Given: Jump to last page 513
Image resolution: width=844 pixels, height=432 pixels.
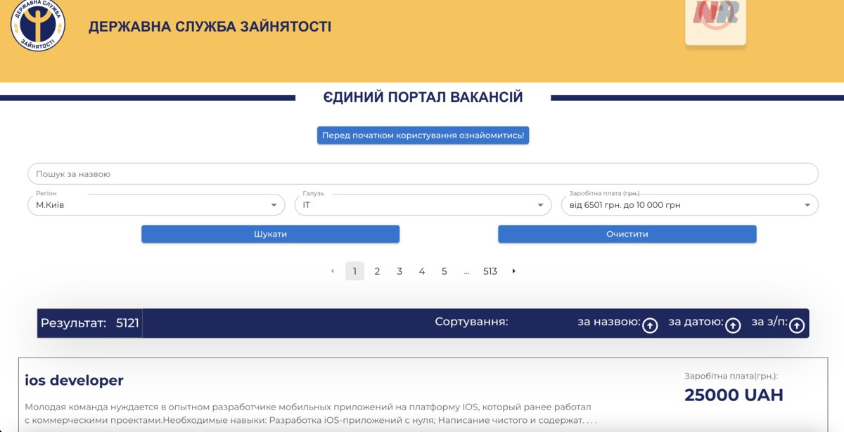Looking at the screenshot, I should point(490,271).
